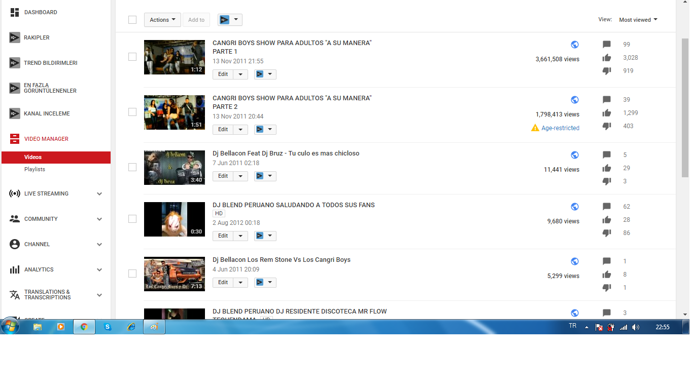
Task: Open thumbnail of CANGRI BOYS PARTE 1 video
Action: coord(175,57)
